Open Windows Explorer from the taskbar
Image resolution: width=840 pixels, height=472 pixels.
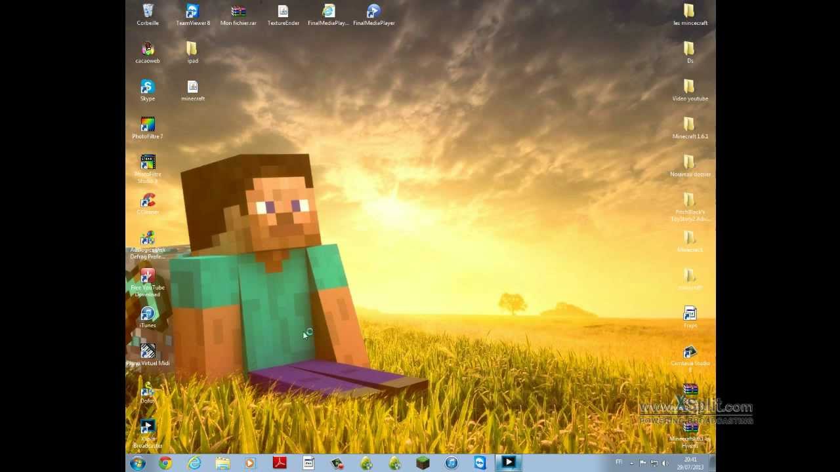222,463
